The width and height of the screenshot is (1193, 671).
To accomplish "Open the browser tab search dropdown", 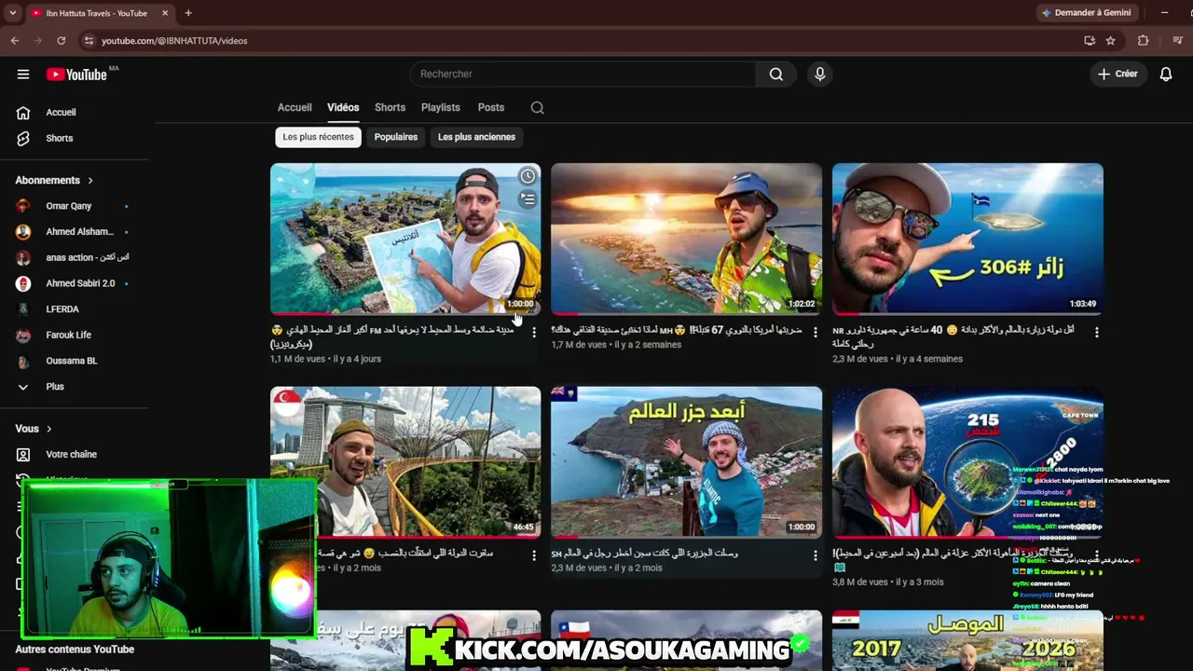I will tap(12, 13).
